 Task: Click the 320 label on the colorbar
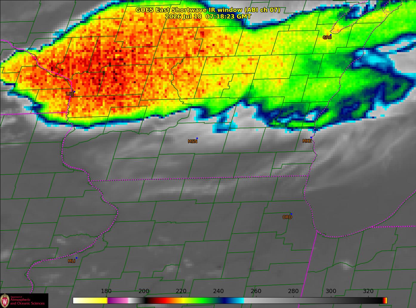coord(368,291)
